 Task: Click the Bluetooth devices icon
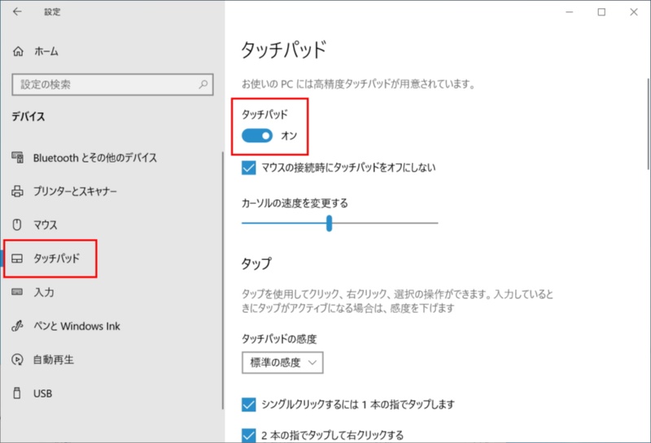coord(18,158)
